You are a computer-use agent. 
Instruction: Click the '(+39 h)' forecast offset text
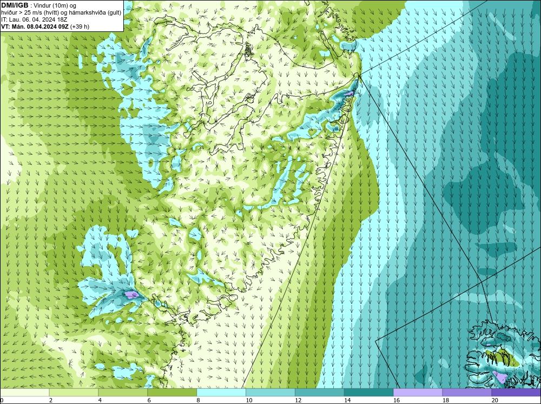click(x=80, y=27)
